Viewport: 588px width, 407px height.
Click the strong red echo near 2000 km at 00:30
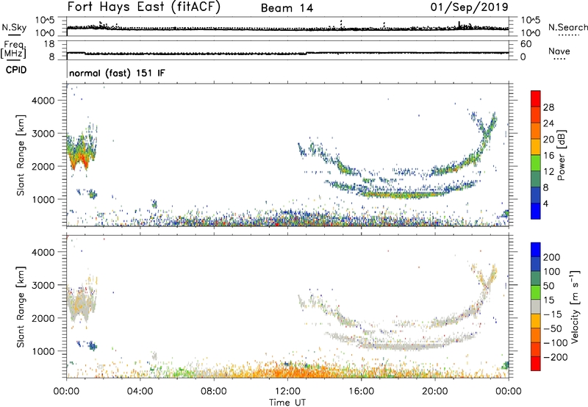[74, 162]
